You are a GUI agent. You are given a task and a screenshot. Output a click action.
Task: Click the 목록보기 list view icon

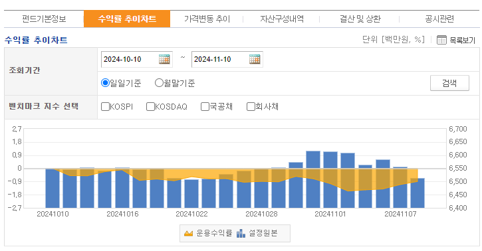441,40
